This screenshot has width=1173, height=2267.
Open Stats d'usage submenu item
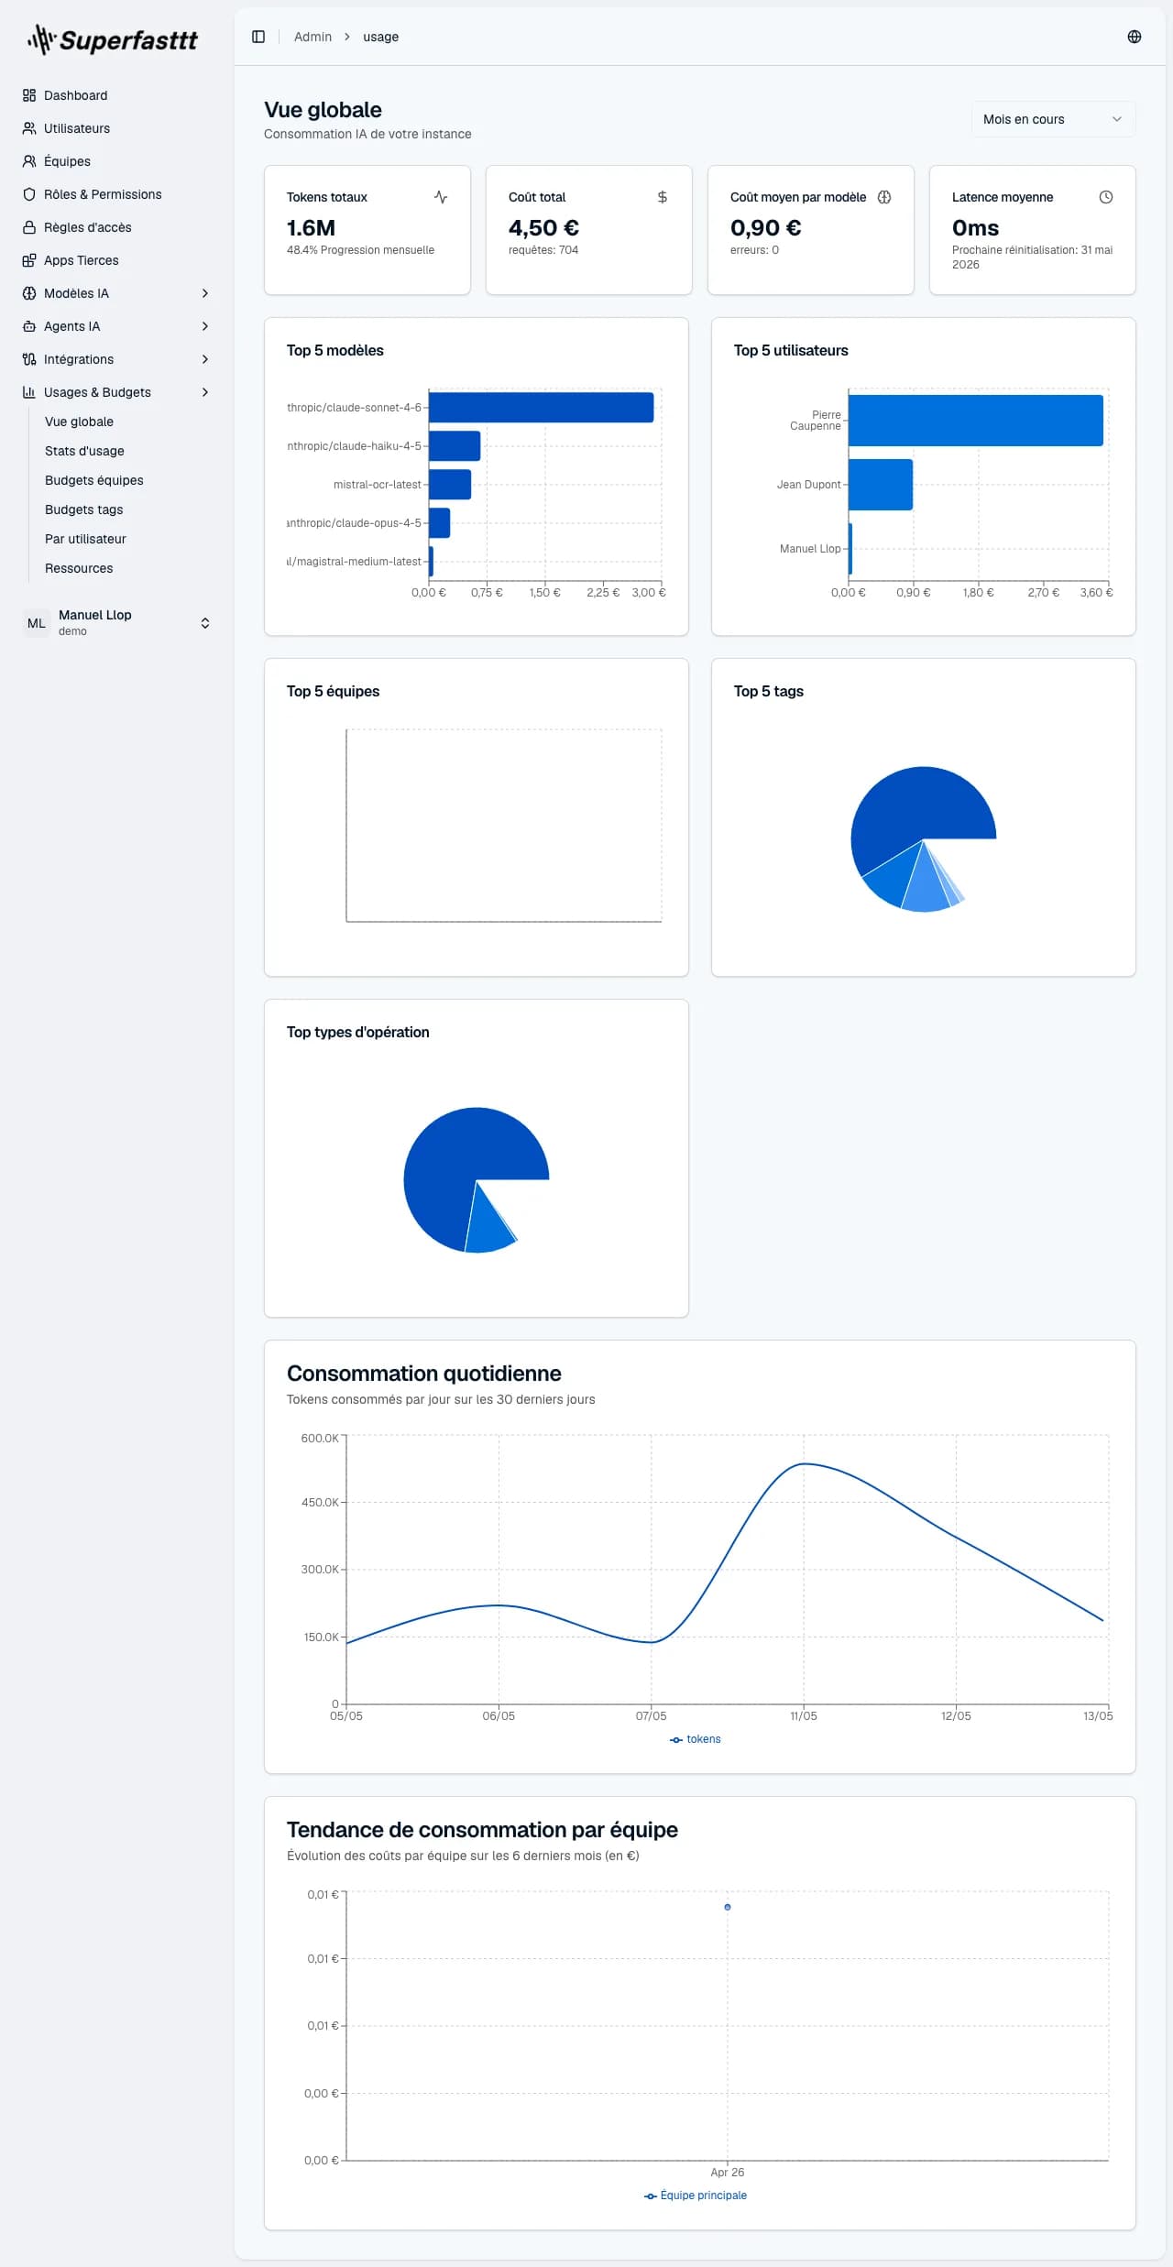(84, 451)
